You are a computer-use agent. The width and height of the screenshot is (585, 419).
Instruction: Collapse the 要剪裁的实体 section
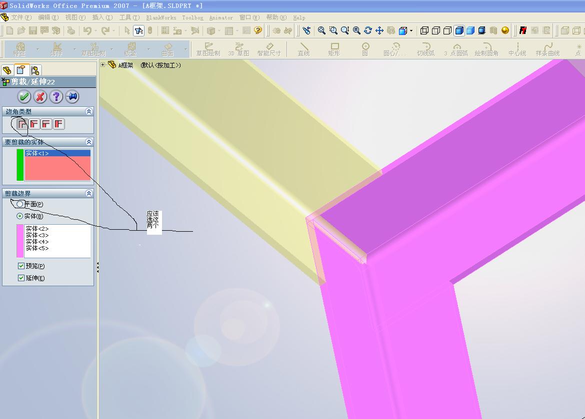click(89, 142)
